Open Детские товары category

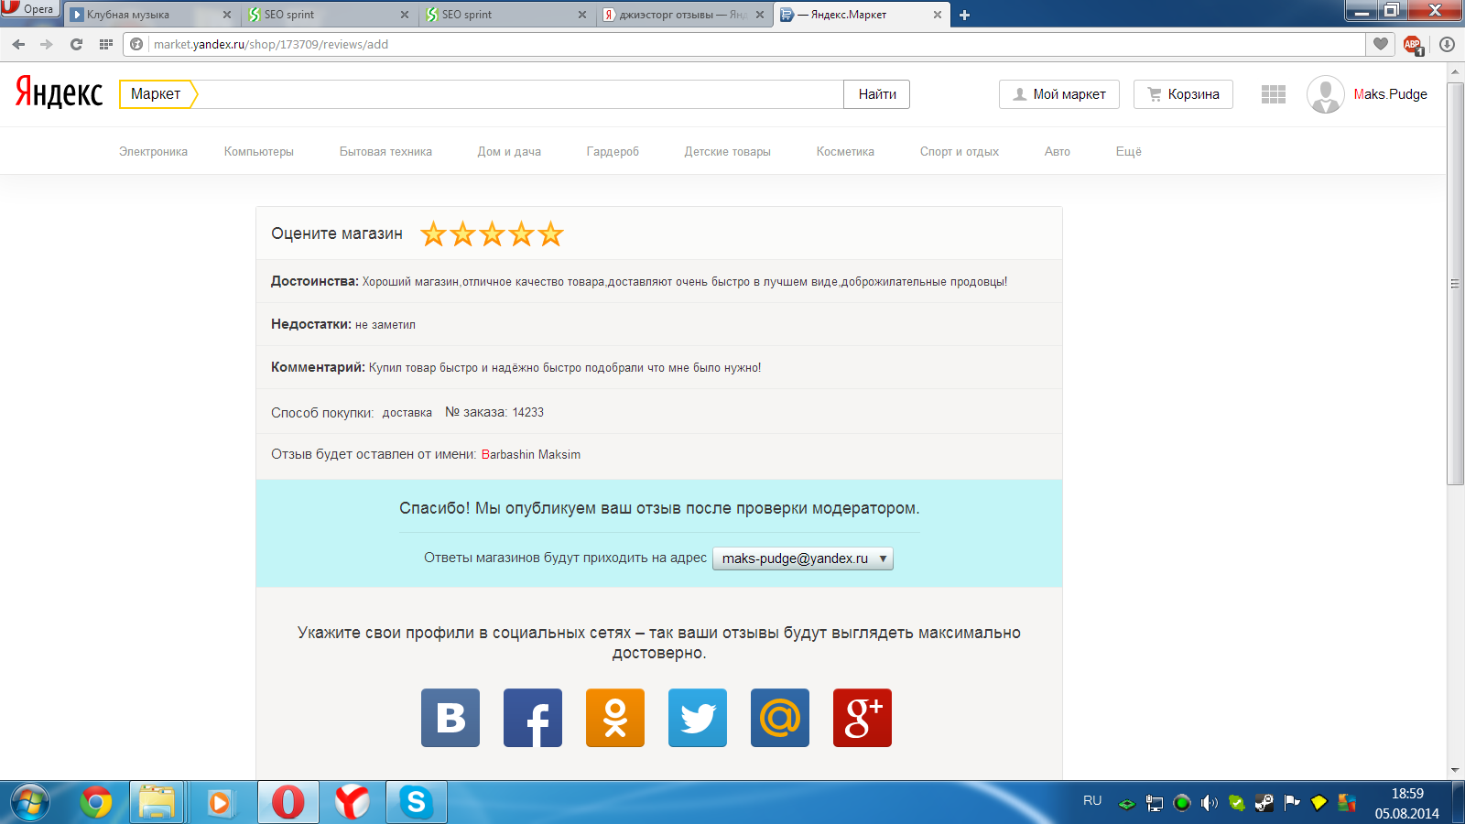pyautogui.click(x=728, y=152)
